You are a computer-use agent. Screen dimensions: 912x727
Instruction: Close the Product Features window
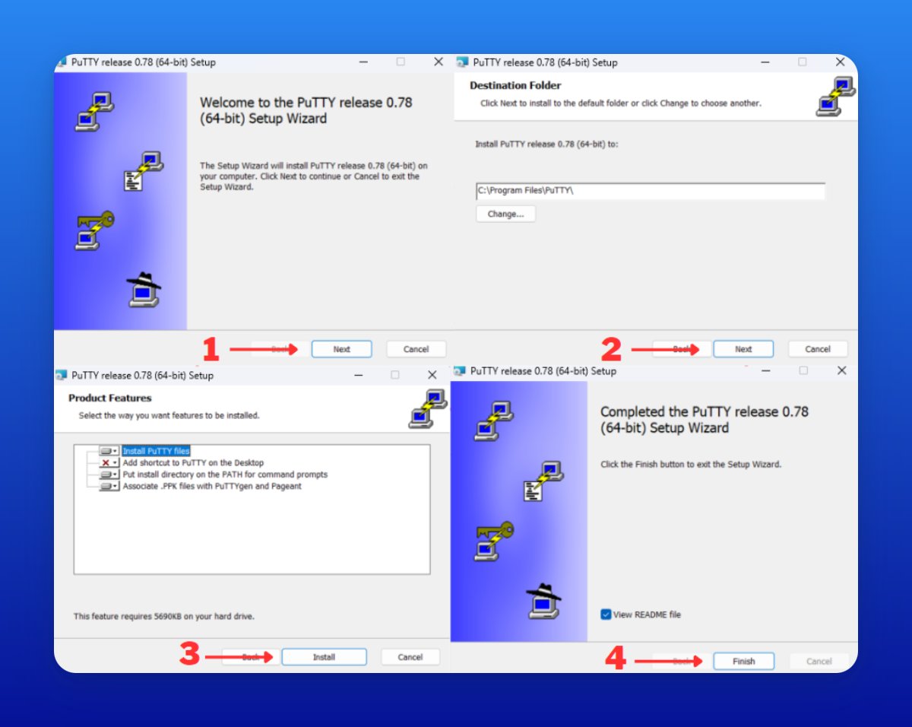(432, 375)
